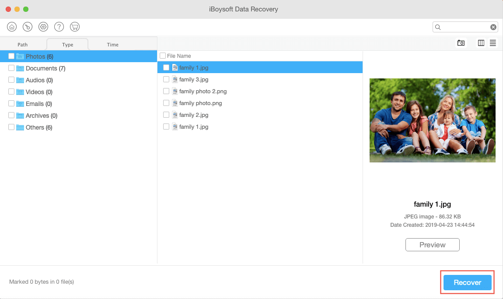The width and height of the screenshot is (503, 299).
Task: Switch to list view layout
Action: (493, 43)
